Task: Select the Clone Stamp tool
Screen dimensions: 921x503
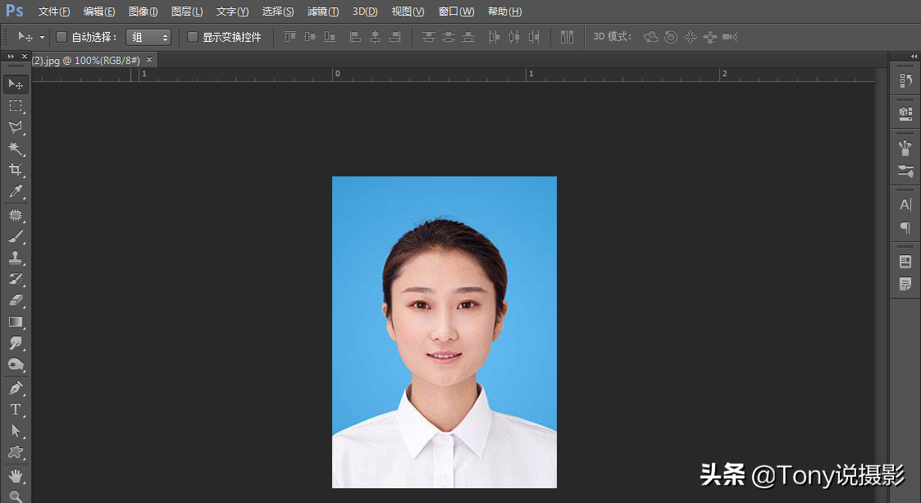Action: tap(16, 258)
